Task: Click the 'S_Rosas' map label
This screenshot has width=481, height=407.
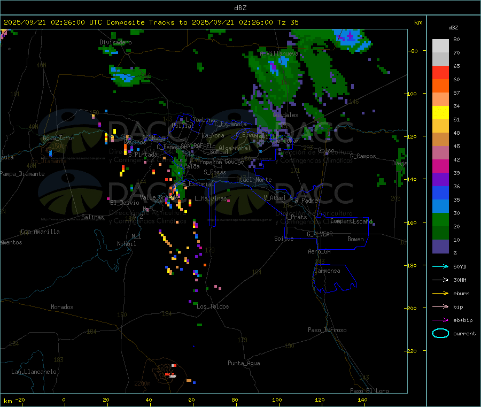Action: click(x=215, y=172)
